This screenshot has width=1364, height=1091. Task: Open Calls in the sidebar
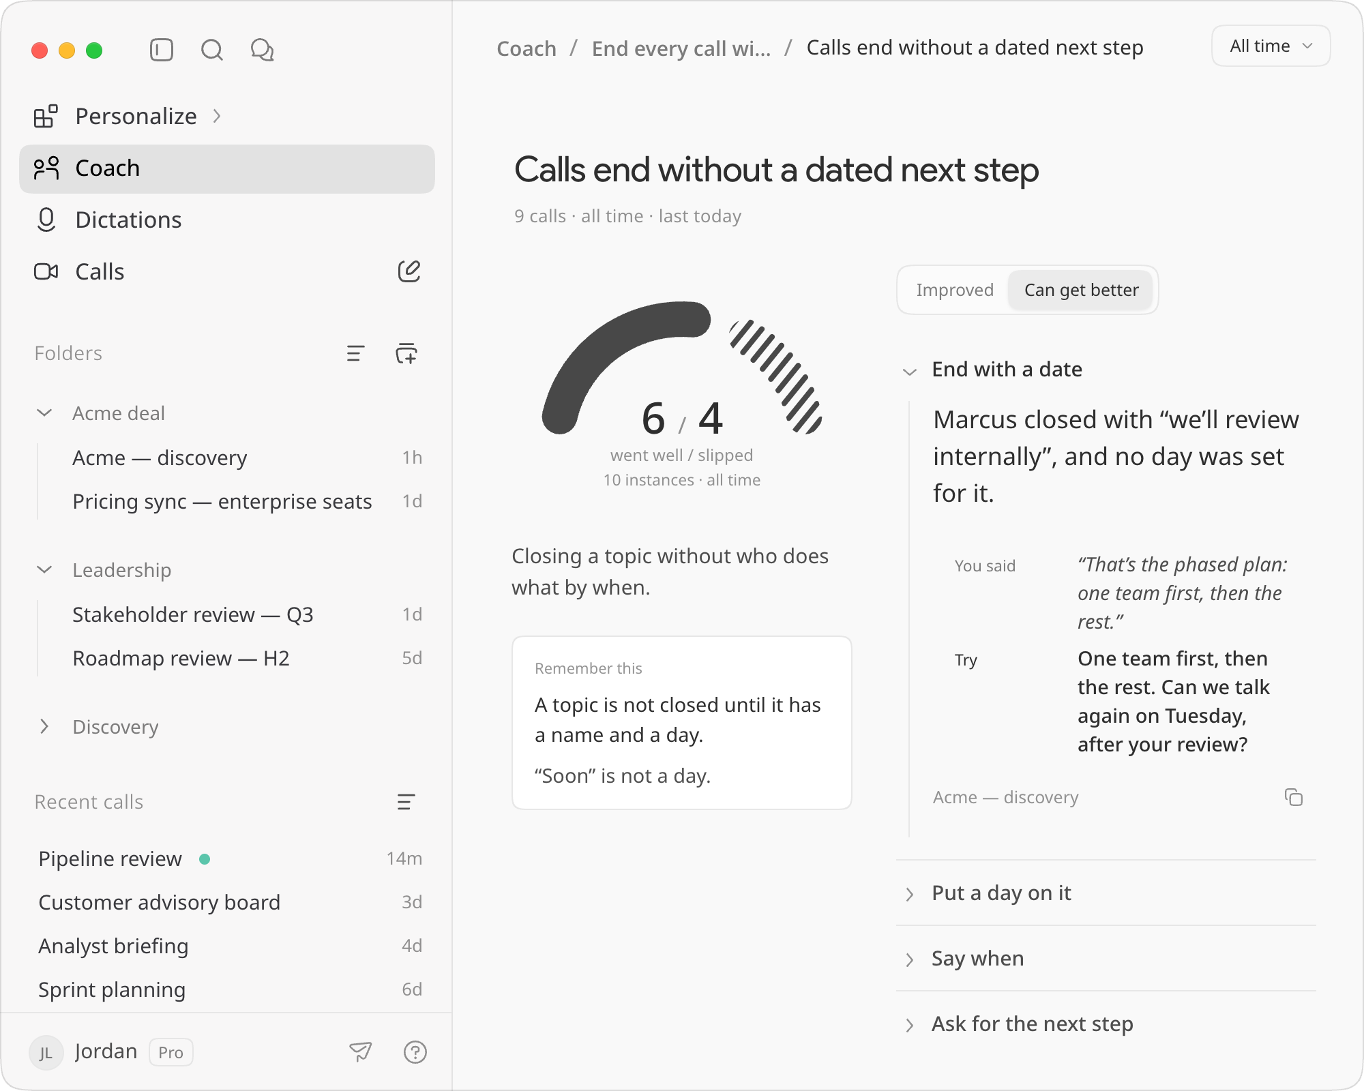click(227, 272)
